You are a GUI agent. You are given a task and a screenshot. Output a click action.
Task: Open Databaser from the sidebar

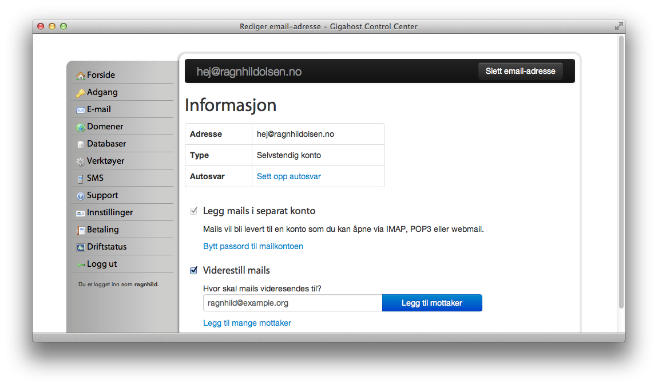(x=106, y=144)
